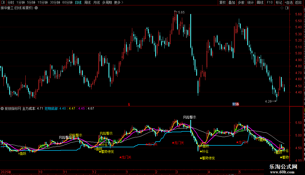
Task: Click the 涨 marker under the chart
Action: point(237,104)
